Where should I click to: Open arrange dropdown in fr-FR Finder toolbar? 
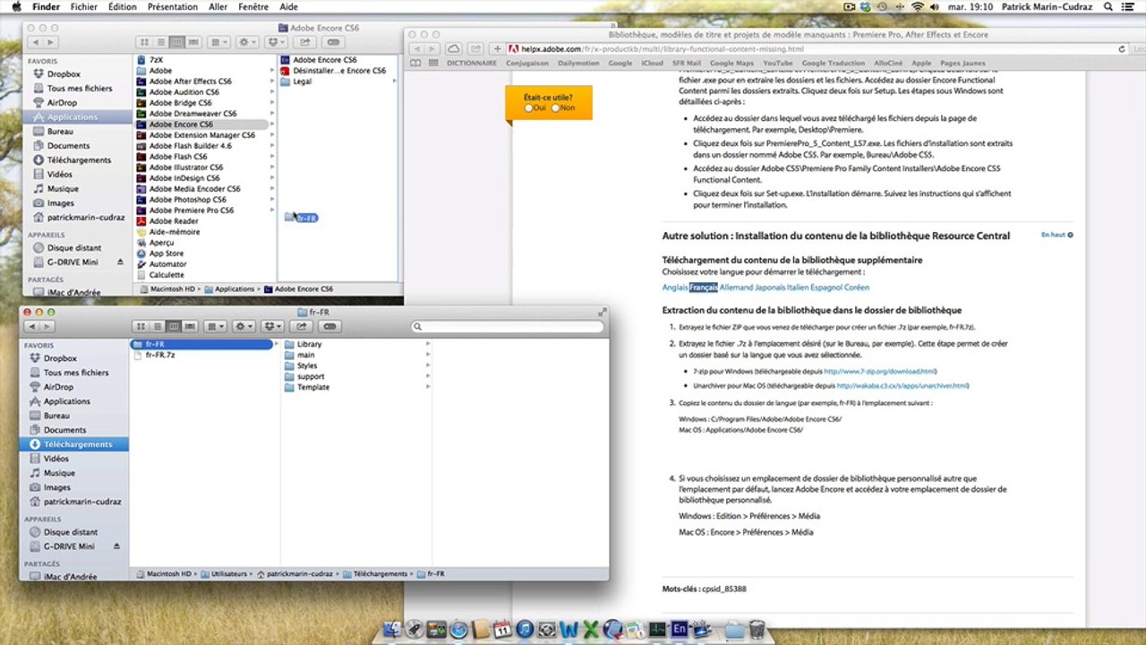215,326
